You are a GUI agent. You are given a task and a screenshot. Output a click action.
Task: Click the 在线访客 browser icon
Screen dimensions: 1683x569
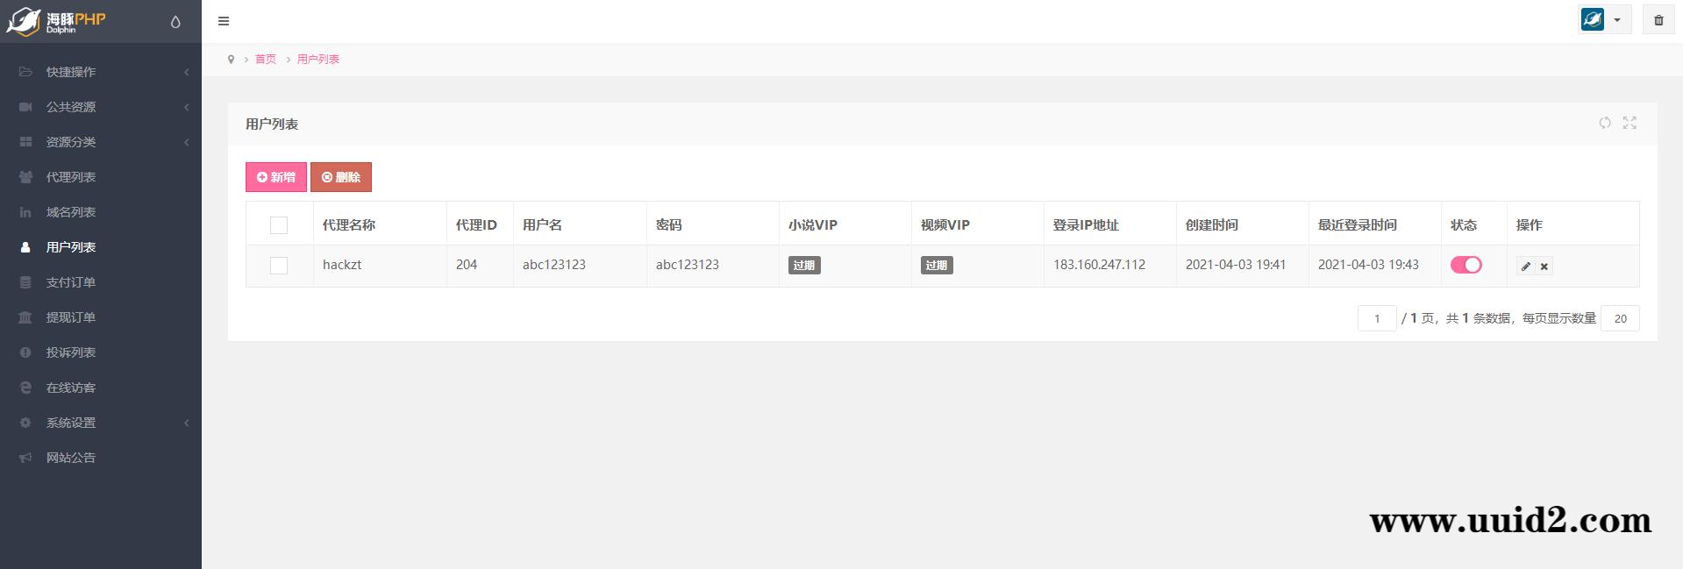tap(25, 388)
